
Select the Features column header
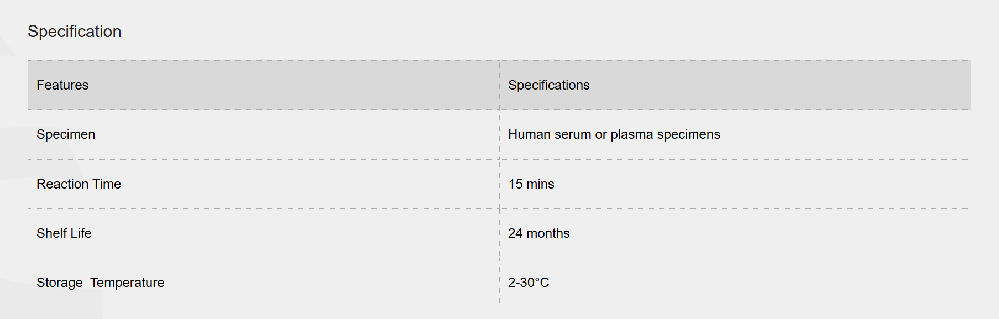point(62,85)
